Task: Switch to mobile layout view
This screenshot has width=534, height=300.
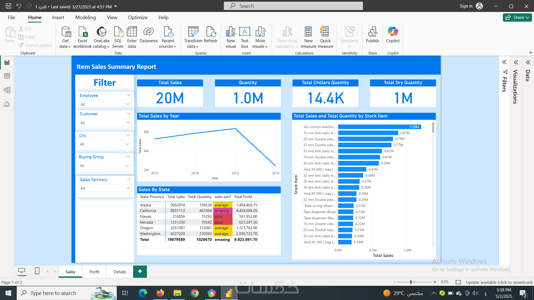Action: 37,271
